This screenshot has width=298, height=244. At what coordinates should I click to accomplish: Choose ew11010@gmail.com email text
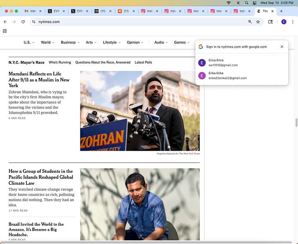pyautogui.click(x=223, y=65)
